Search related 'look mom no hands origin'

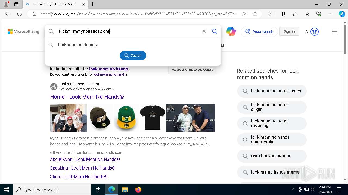click(x=272, y=107)
